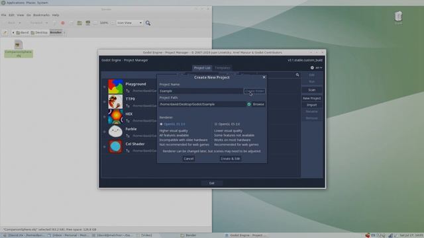Click the search magnifier in Project Manager
The image size is (424, 238).
(x=297, y=75)
